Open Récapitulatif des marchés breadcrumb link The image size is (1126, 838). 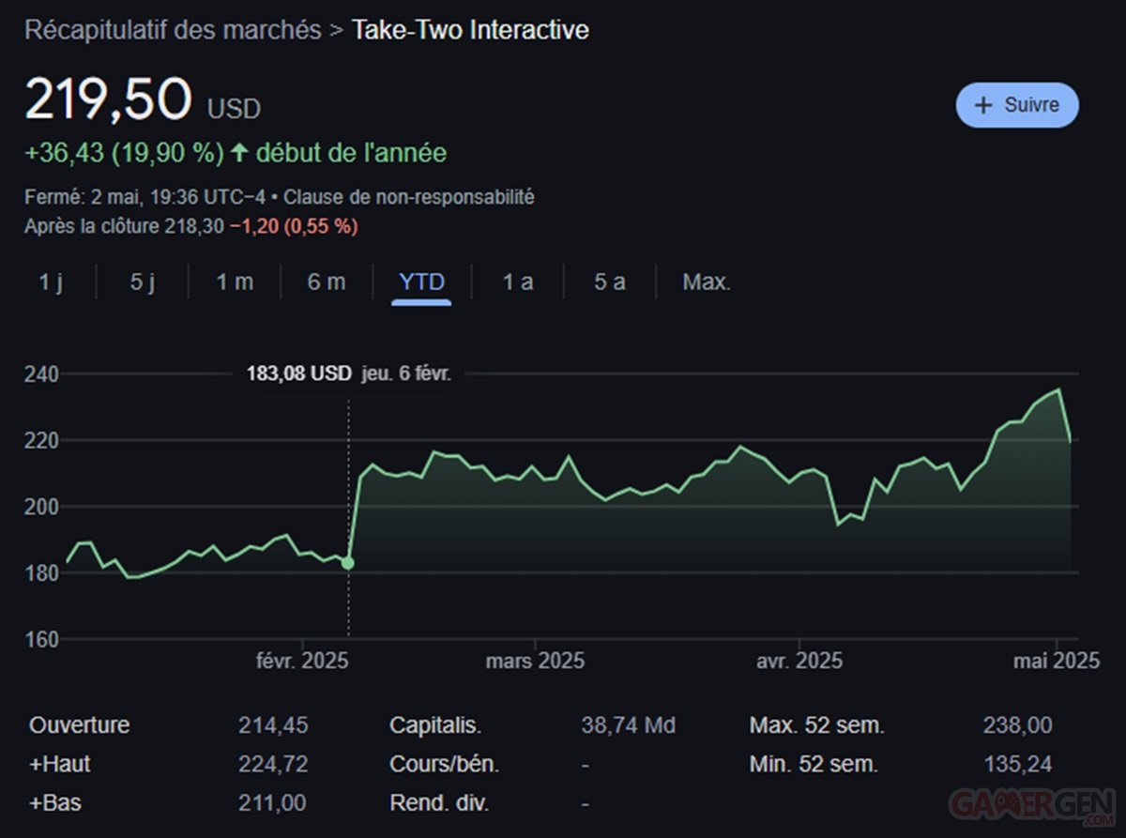click(x=173, y=30)
